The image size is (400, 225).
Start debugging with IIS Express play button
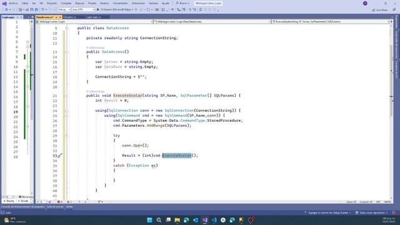pyautogui.click(x=98, y=9)
